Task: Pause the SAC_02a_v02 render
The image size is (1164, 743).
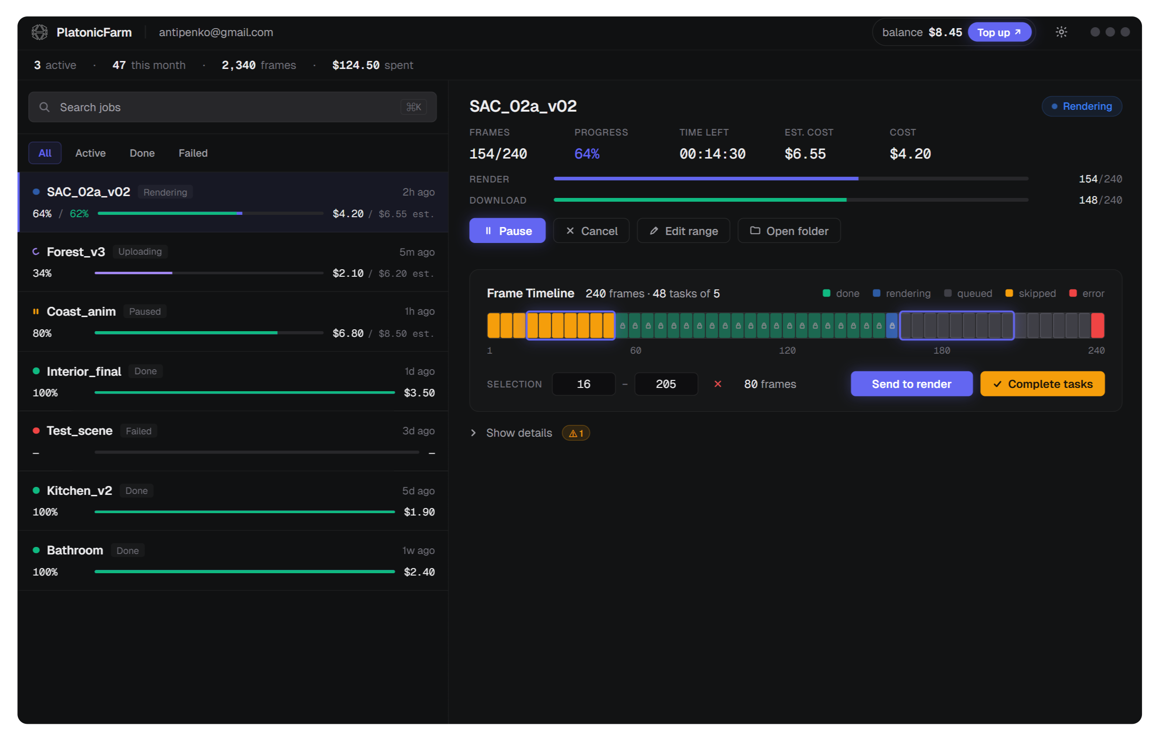Action: click(x=508, y=231)
